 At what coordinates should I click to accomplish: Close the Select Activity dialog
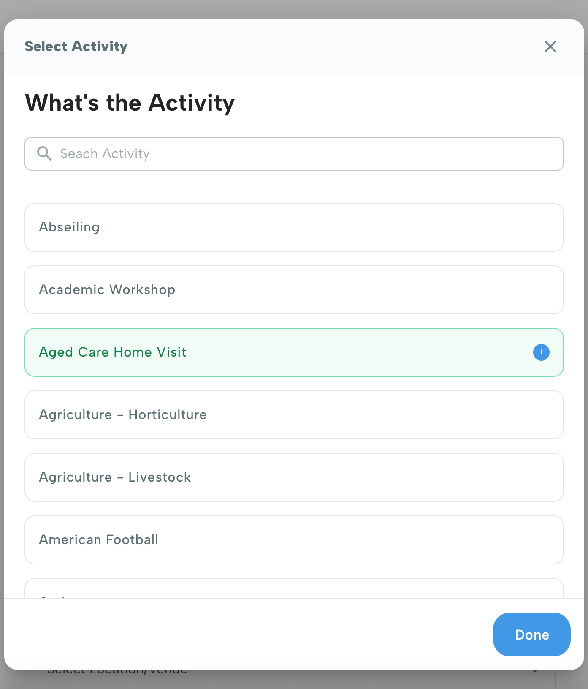click(x=550, y=46)
